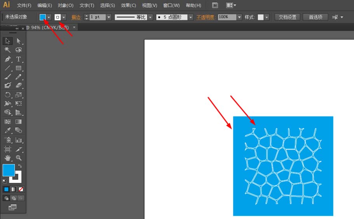The width and height of the screenshot is (354, 219).
Task: Select the Pen tool
Action: click(7, 59)
